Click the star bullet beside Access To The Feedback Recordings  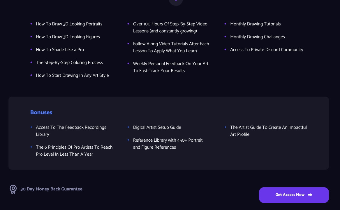pyautogui.click(x=31, y=127)
